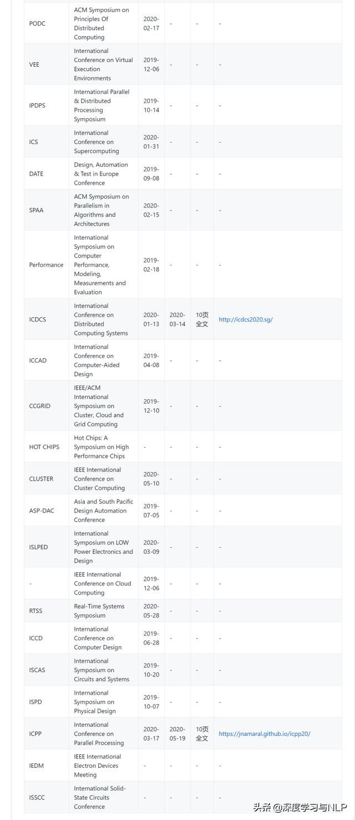Select the ICCAD conference abbreviation
Screen dimensions: 355x820
(x=38, y=360)
